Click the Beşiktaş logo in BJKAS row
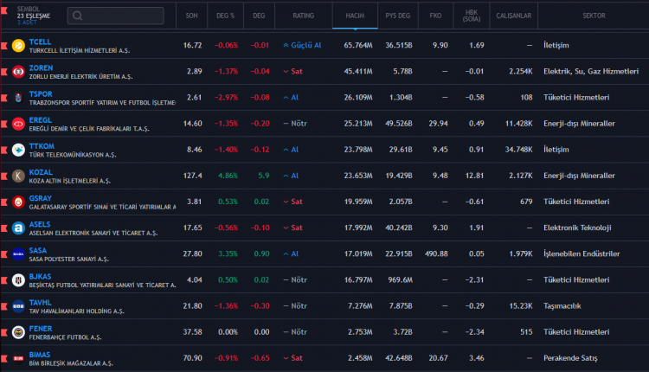The height and width of the screenshot is (372, 649). [18, 280]
